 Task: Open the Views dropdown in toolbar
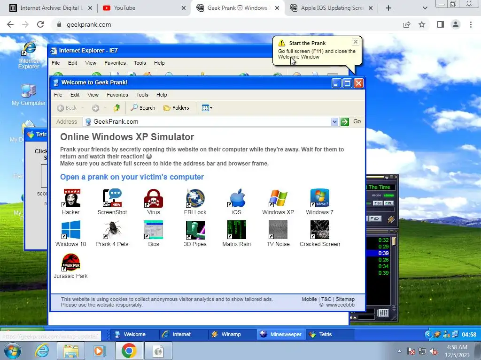[x=207, y=108]
